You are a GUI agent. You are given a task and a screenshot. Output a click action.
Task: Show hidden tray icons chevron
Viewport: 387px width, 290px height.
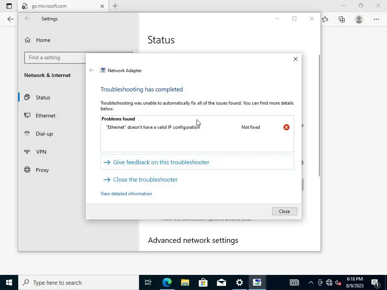[311, 282]
